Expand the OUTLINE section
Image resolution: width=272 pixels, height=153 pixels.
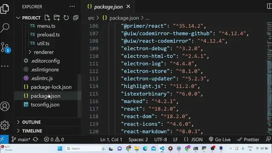coord(31,122)
